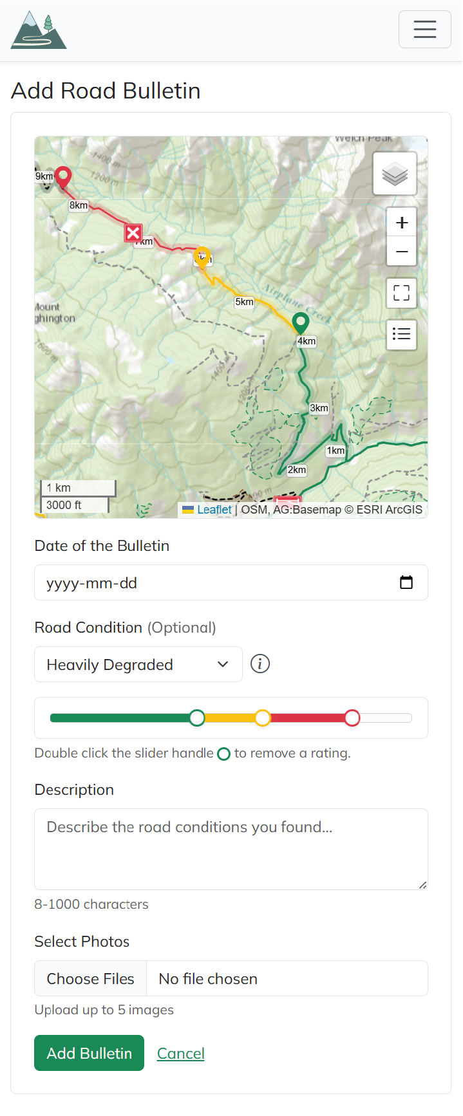463x1116 pixels.
Task: Zoom out on the map
Action: [401, 252]
